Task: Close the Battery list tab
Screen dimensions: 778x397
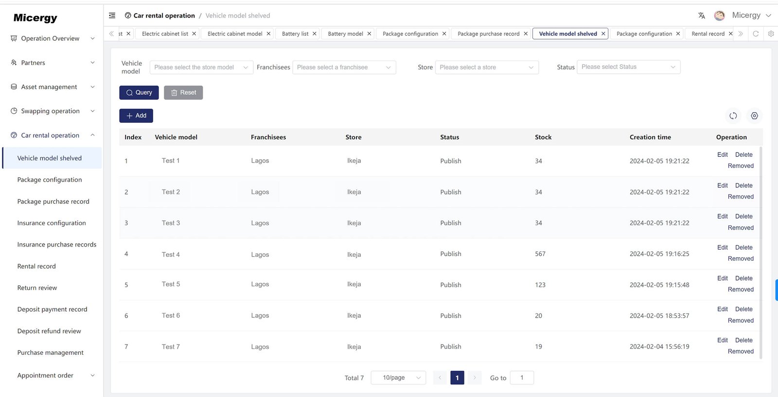Action: 315,34
